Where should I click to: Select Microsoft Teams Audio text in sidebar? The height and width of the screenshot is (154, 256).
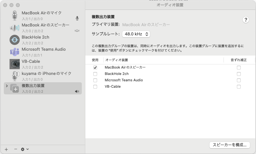point(44,49)
